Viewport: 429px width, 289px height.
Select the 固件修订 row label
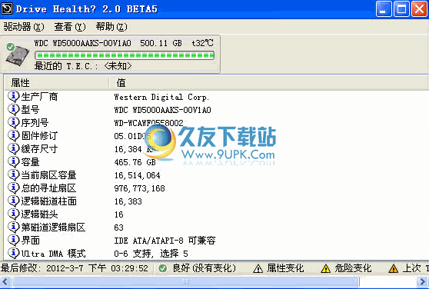39,135
